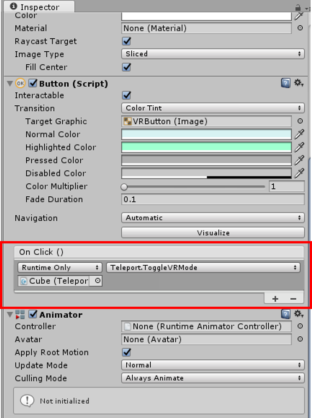The image size is (312, 418).
Task: Toggle the Inspector lock icon
Action: [298, 7]
